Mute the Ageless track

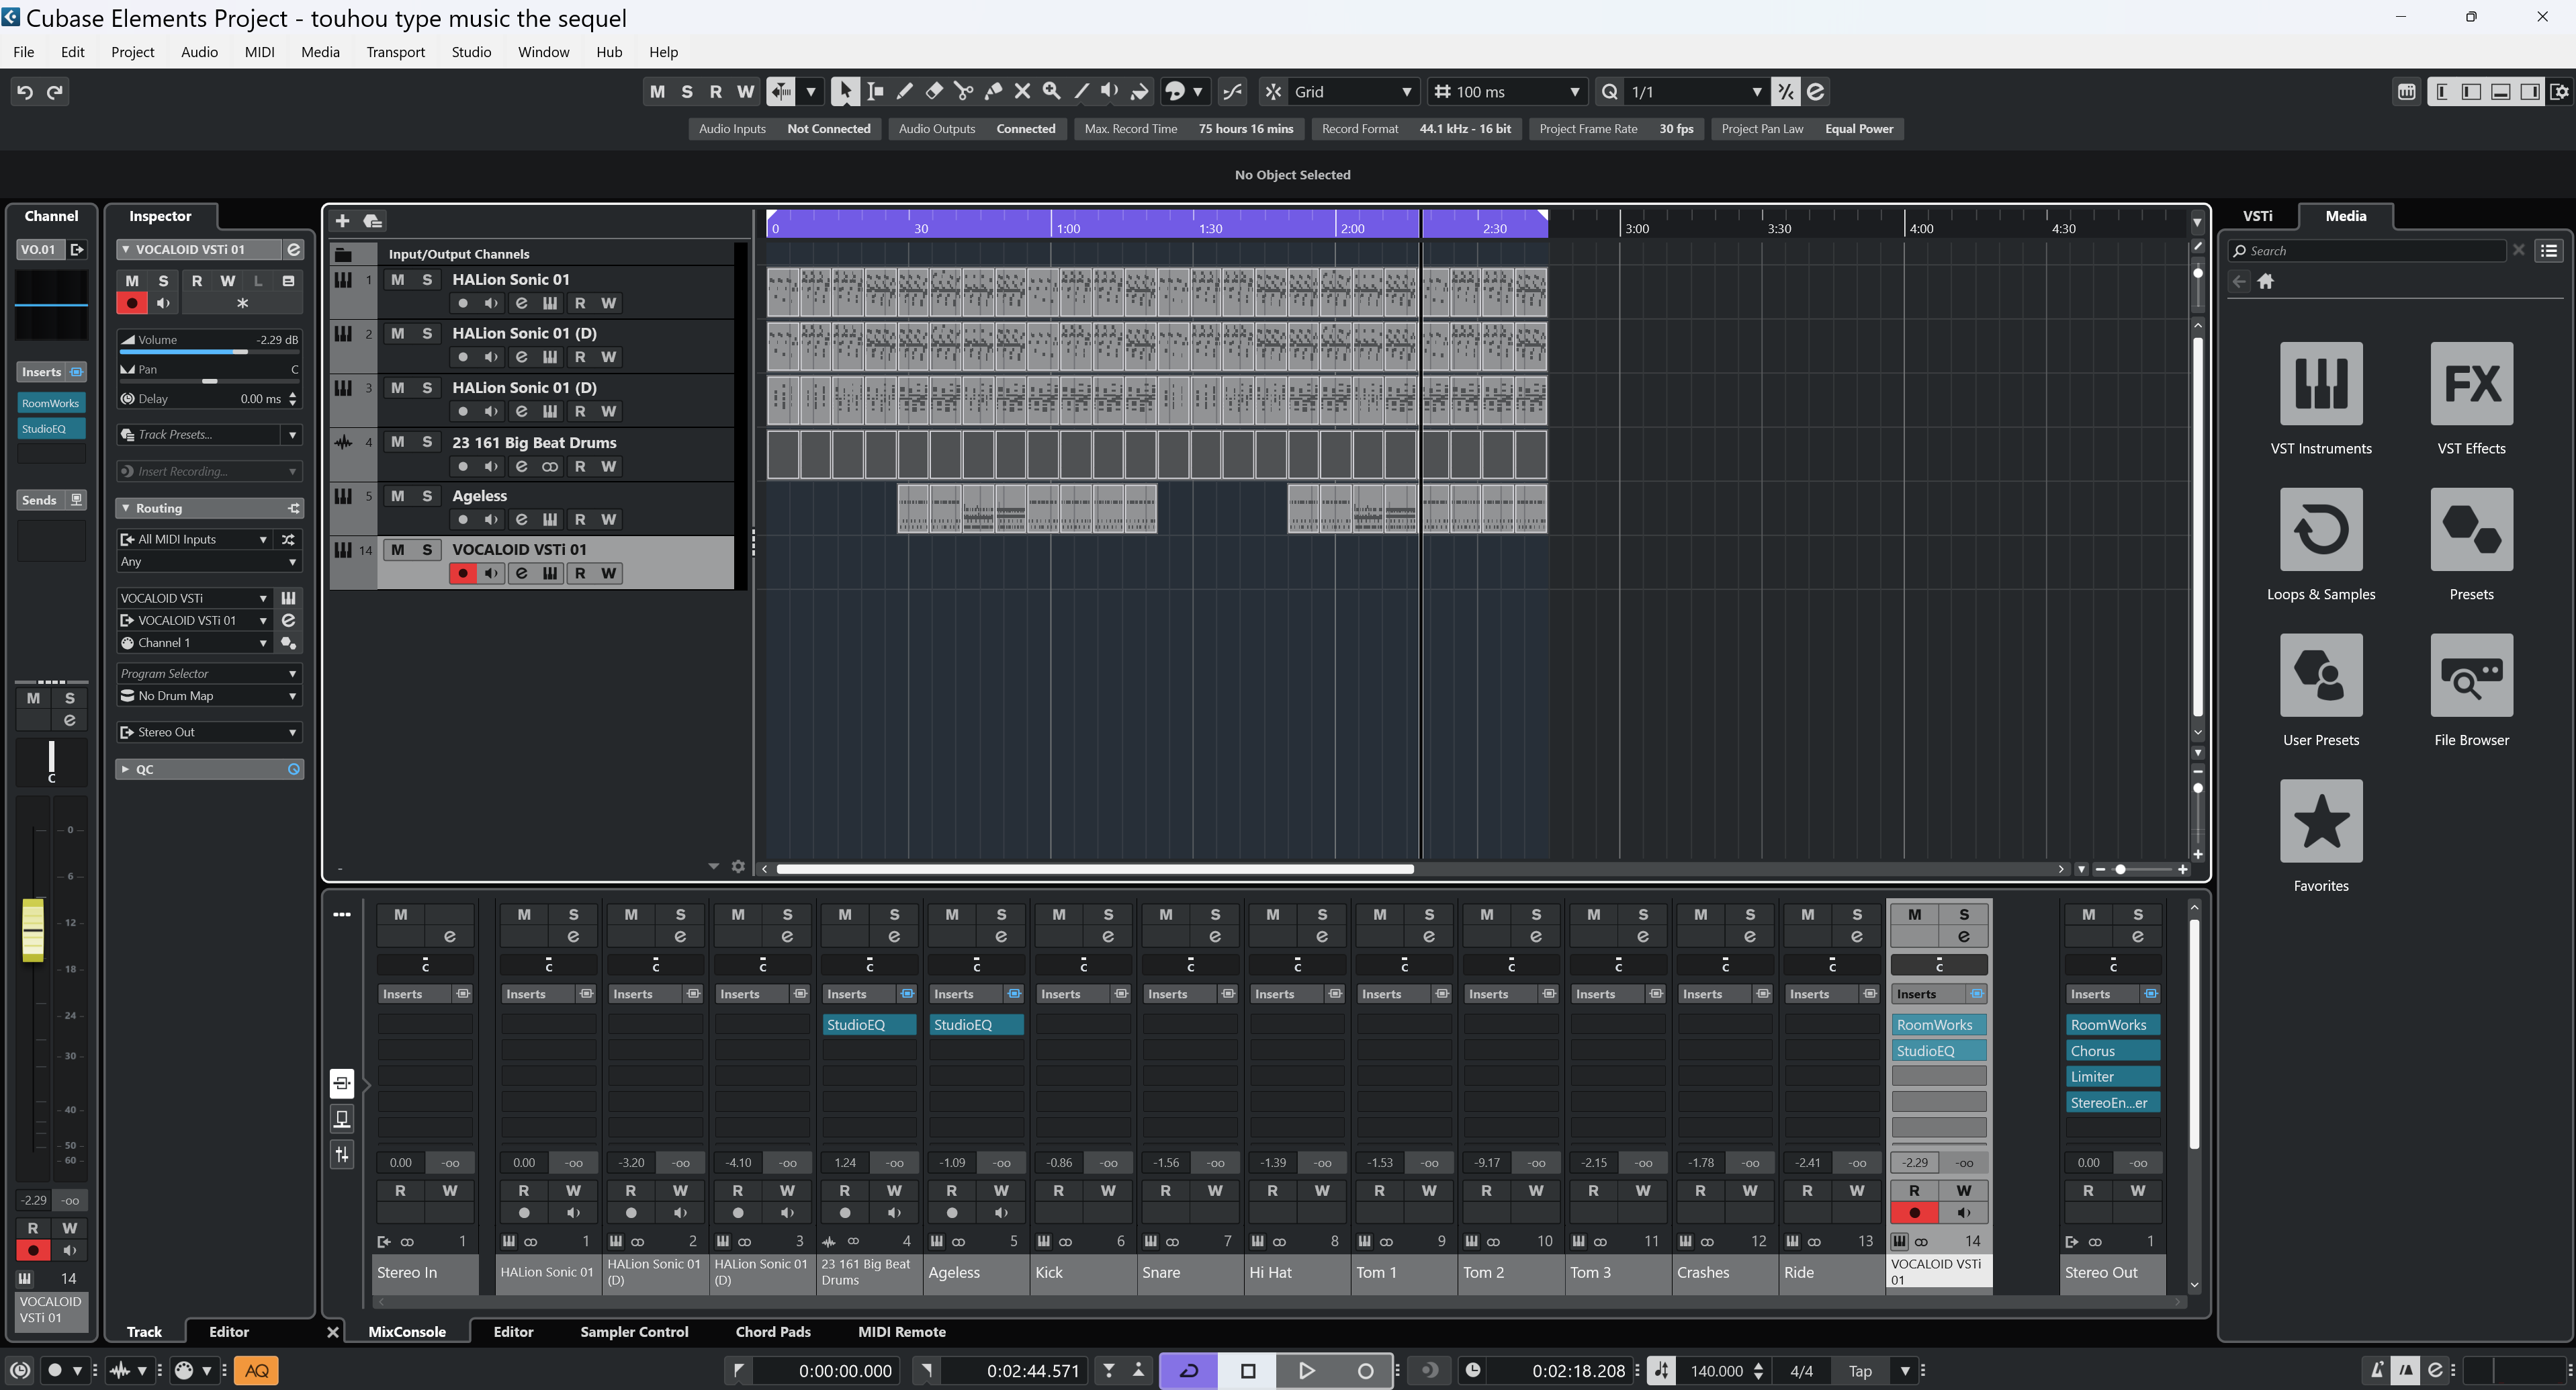398,496
